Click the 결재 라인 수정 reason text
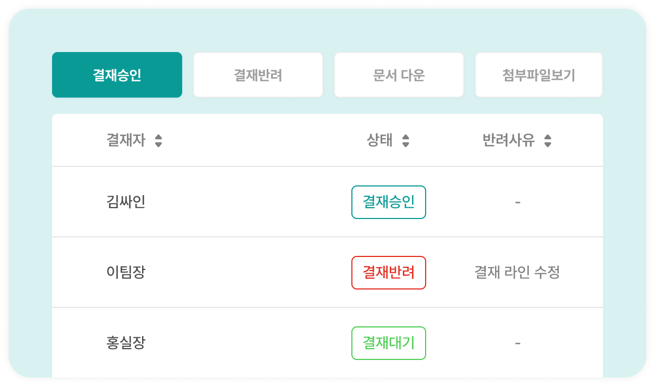655x386 pixels. coord(517,272)
